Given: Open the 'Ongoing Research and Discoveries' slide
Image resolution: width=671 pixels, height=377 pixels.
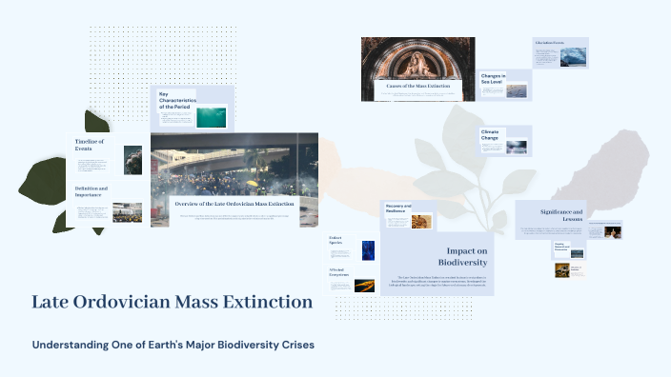Looking at the screenshot, I should [x=568, y=250].
